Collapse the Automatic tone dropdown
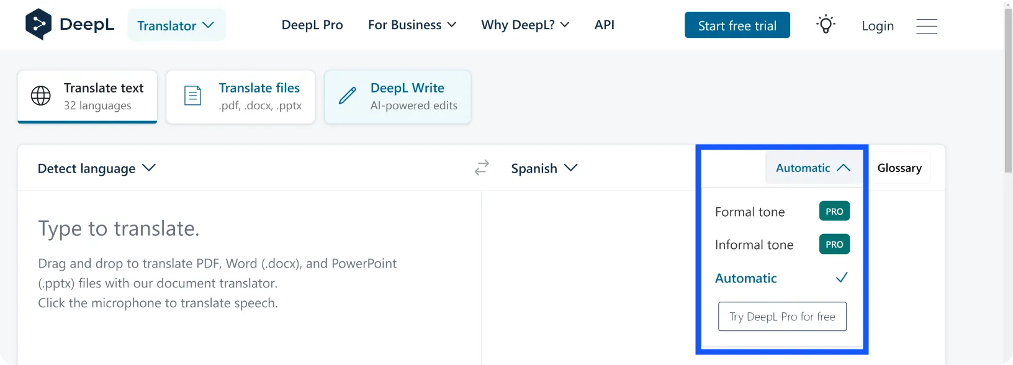 tap(813, 168)
